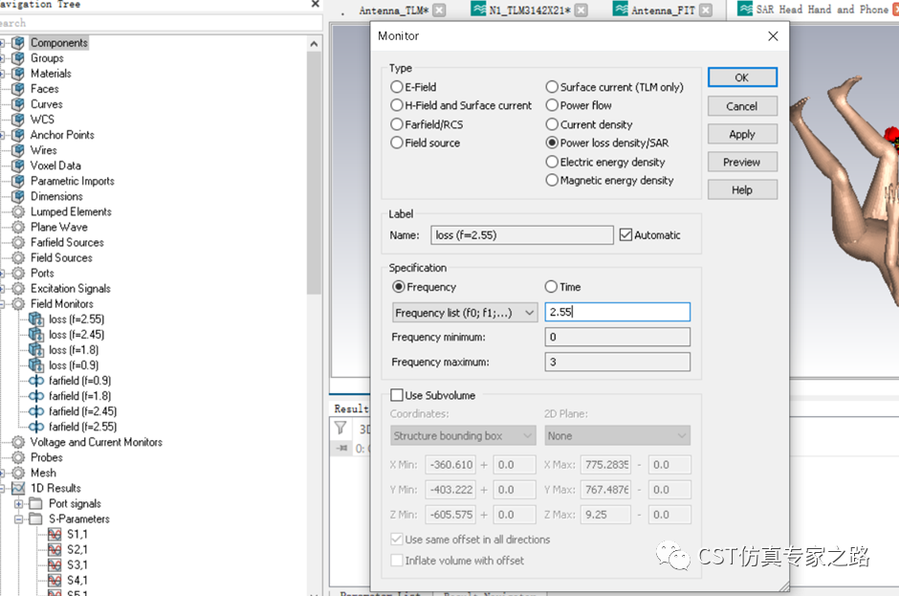This screenshot has width=899, height=596.
Task: Click the farfield (f=0.9) monitor icon
Action: point(36,381)
